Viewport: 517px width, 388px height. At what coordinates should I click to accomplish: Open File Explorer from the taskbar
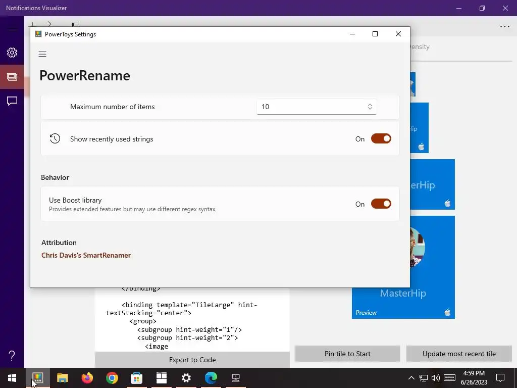click(62, 378)
